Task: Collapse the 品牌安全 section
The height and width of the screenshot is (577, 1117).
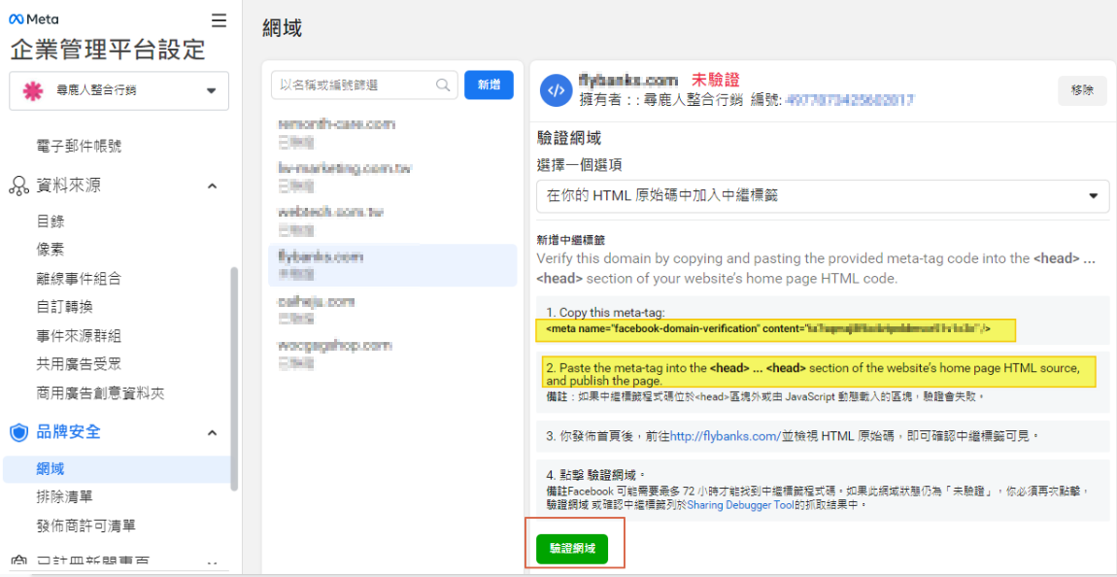Action: 212,433
